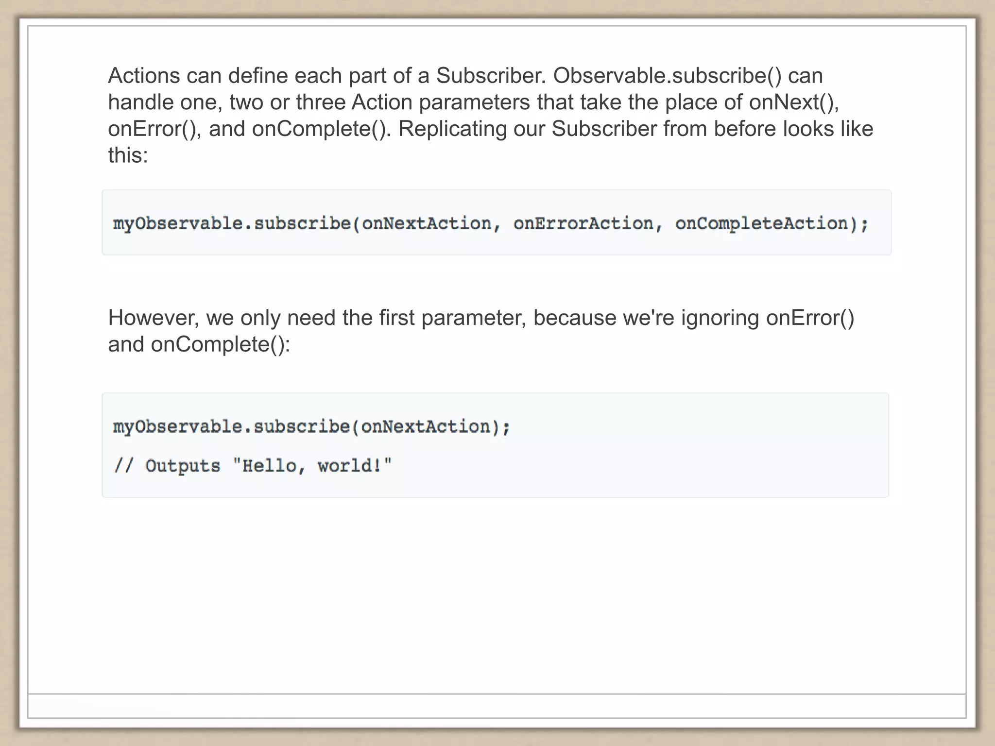Click myObservable.subscribe(onNextAction) single-parameter line
Screen dimensions: 995x746
311,427
